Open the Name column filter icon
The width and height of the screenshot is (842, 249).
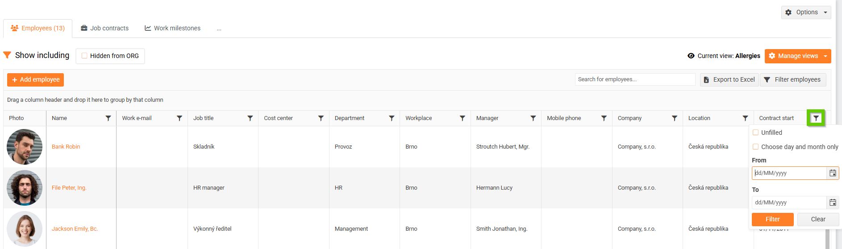click(108, 118)
